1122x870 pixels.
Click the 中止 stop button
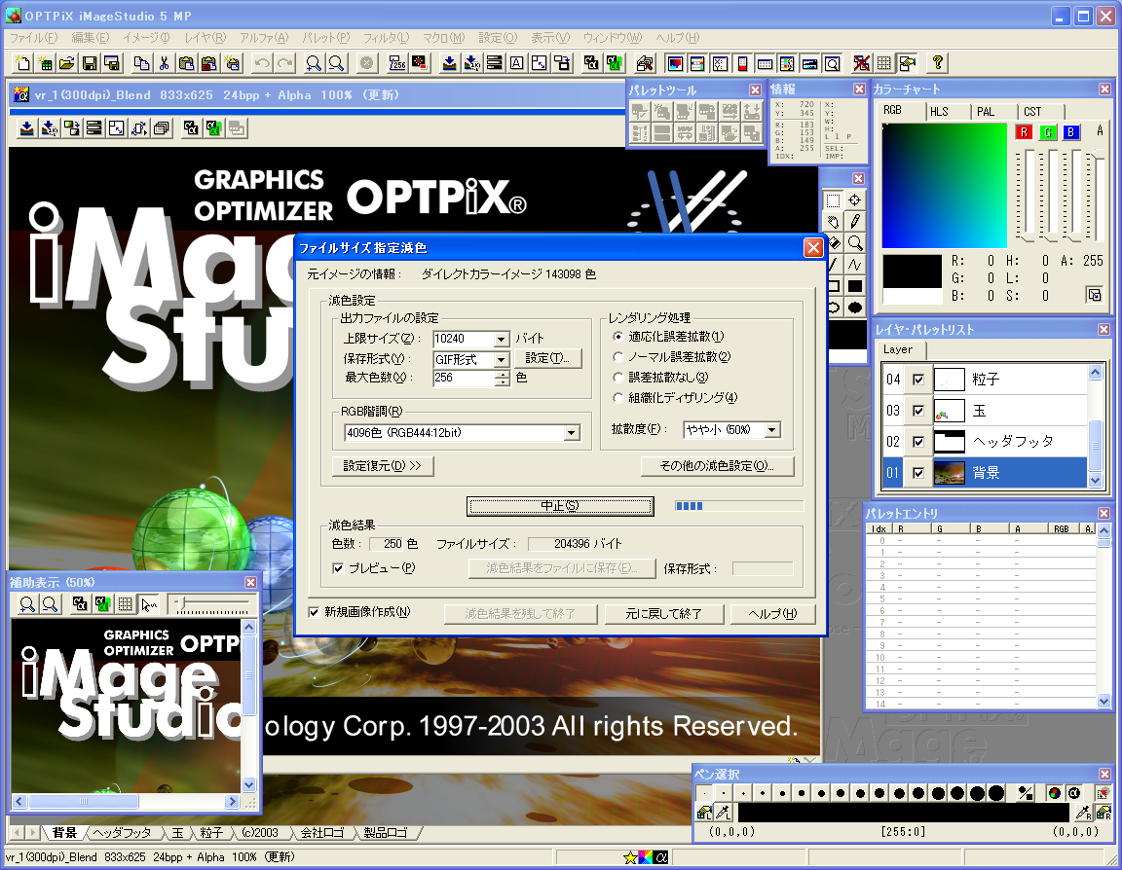pyautogui.click(x=560, y=506)
